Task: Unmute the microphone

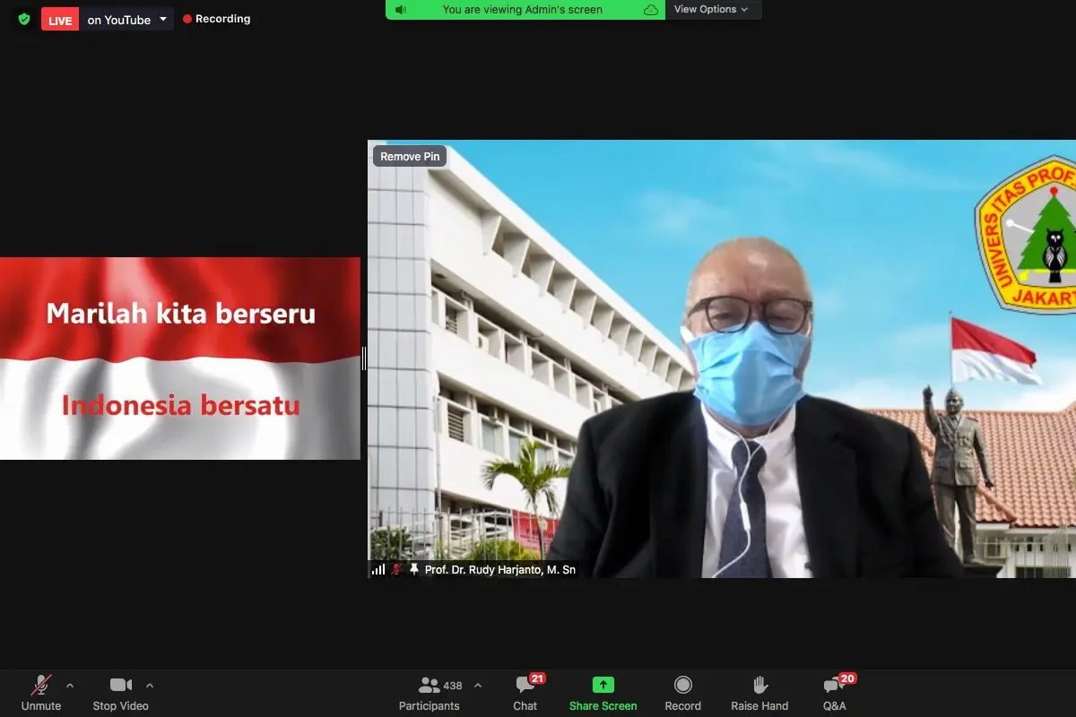Action: pos(41,693)
